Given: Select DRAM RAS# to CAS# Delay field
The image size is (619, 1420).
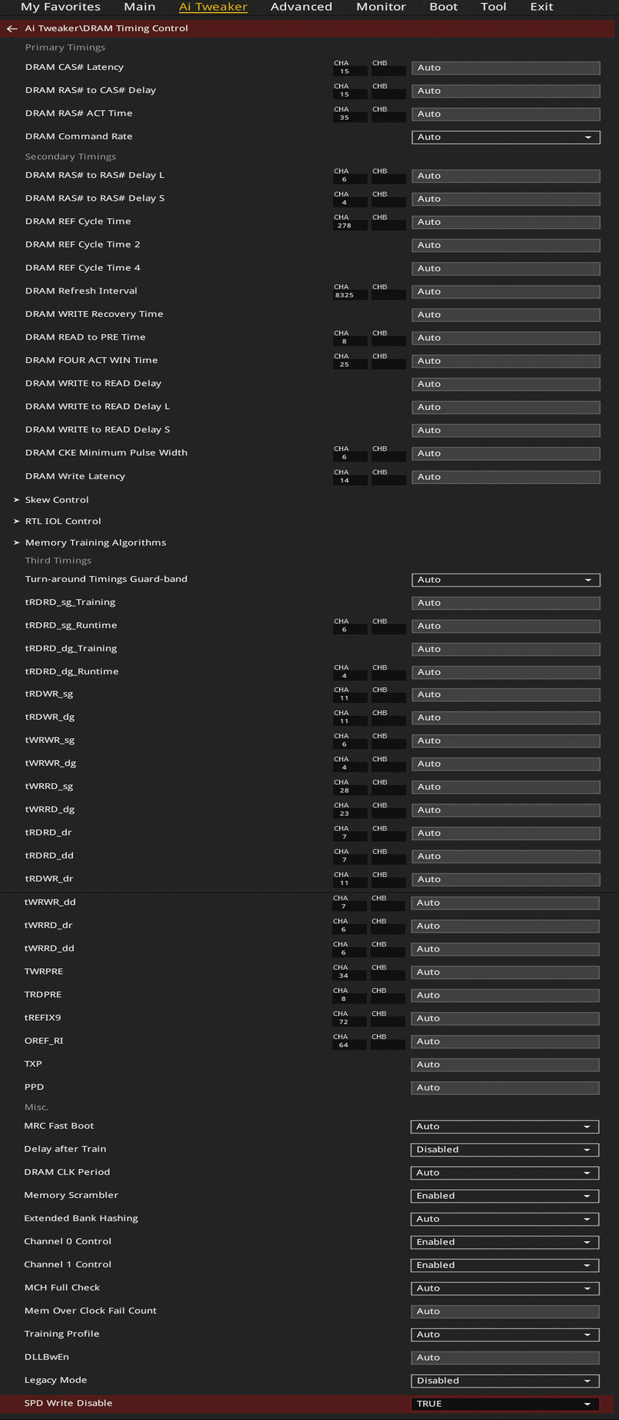Looking at the screenshot, I should point(506,91).
